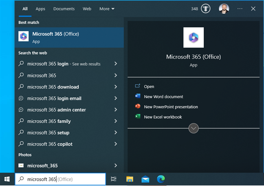Expand the microsoft 365 login result arrow
The width and height of the screenshot is (264, 186).
click(116, 64)
